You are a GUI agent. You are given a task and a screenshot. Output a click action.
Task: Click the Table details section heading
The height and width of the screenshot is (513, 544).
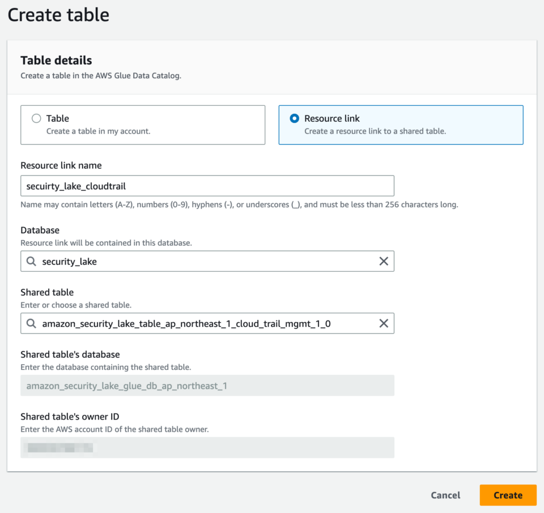[x=56, y=60]
